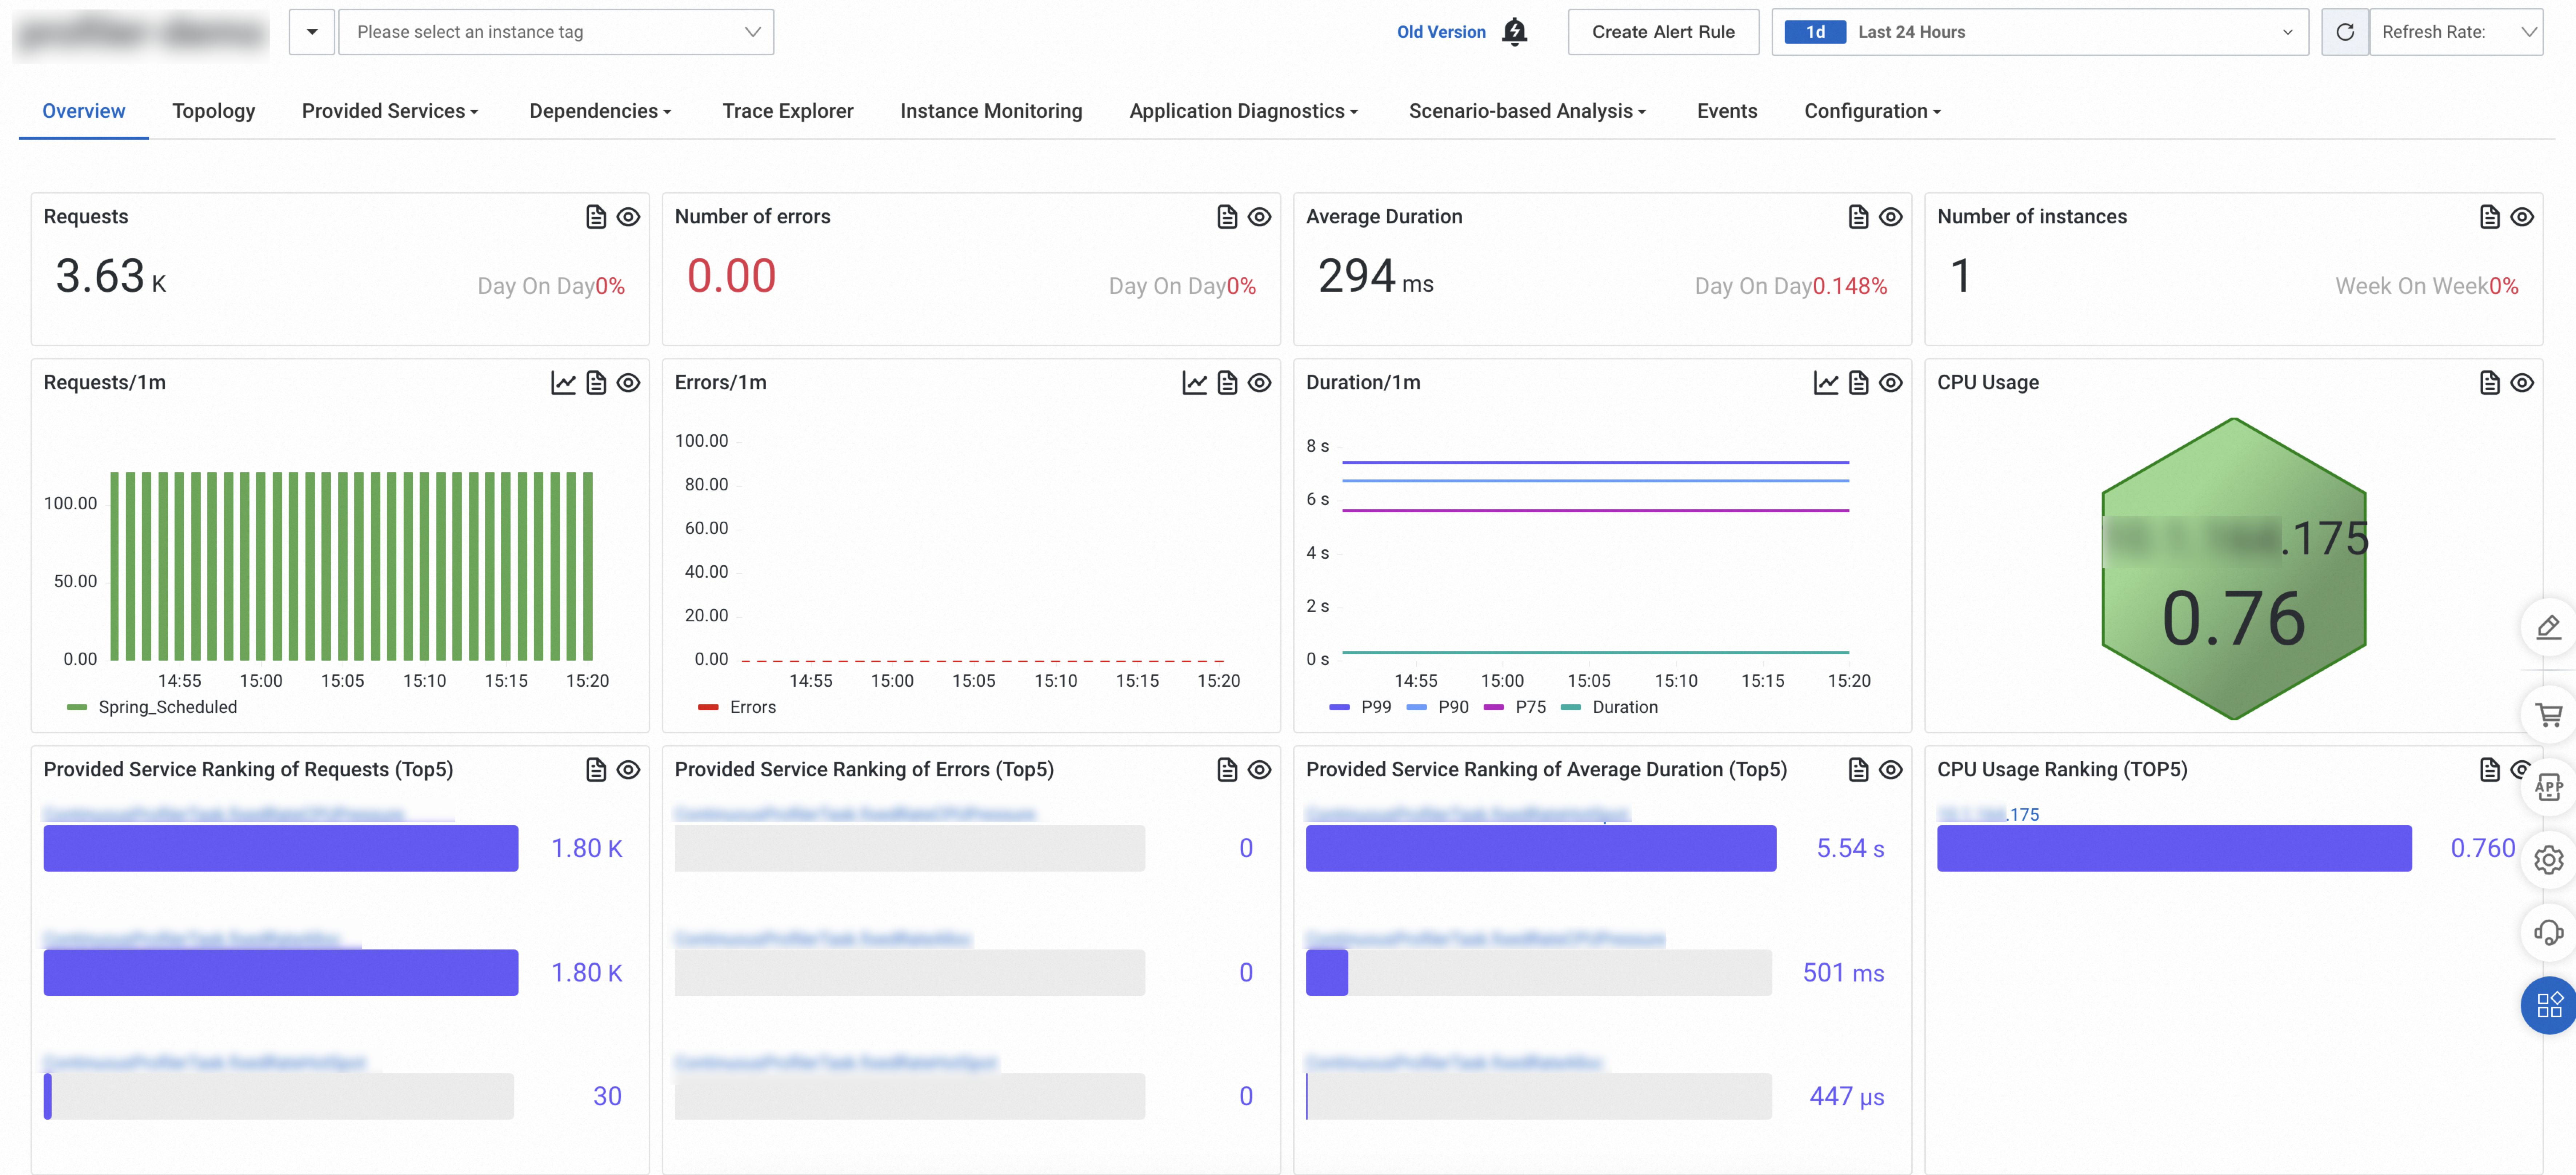Image resolution: width=2576 pixels, height=1175 pixels.
Task: Open the instance tag select dropdown
Action: coord(556,32)
